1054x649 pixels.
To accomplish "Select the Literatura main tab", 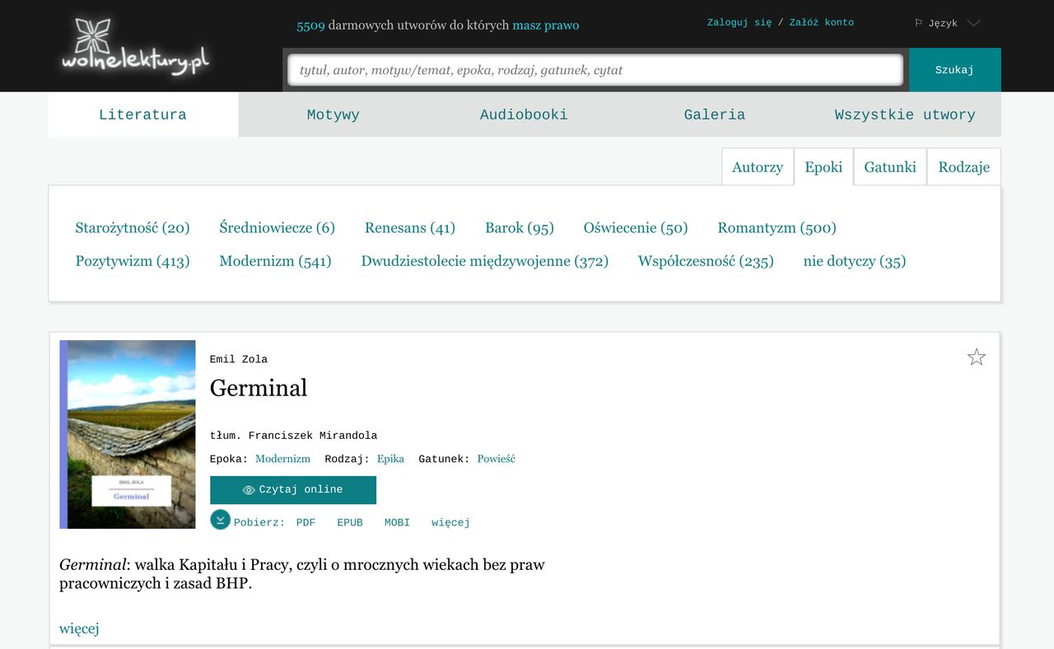I will point(142,114).
